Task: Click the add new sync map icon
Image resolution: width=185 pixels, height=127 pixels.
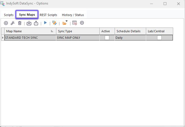Action: tap(6, 23)
